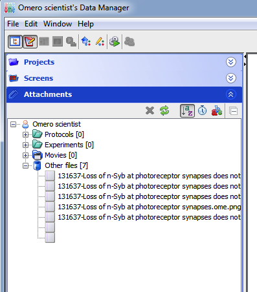Viewport: 257px width, 292px height.
Task: Expand the Experiments [0] node
Action: click(x=25, y=145)
